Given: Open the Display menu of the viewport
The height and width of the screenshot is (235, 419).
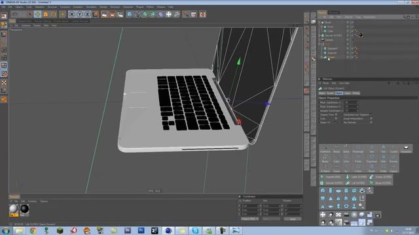Looking at the screenshot, I should pyautogui.click(x=37, y=25).
